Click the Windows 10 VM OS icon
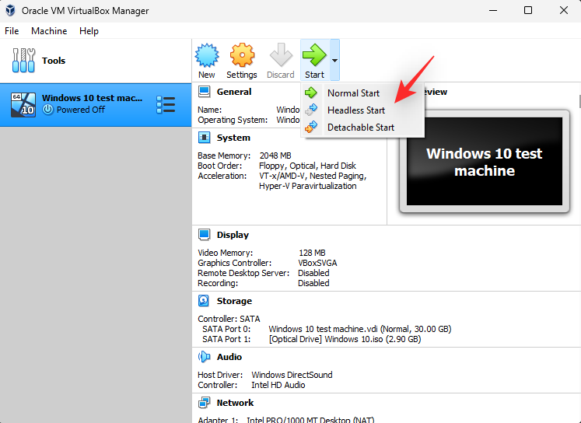The width and height of the screenshot is (581, 423). (x=23, y=105)
